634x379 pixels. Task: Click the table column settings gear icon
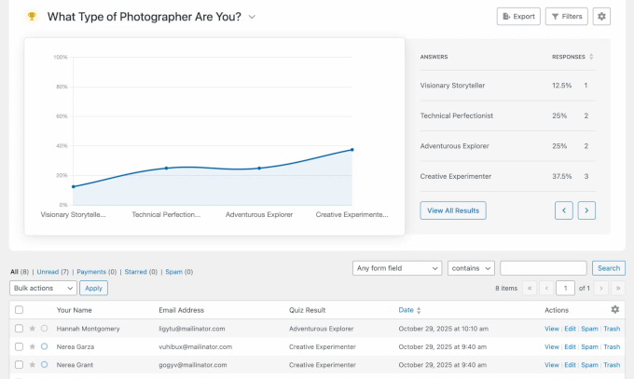point(614,309)
